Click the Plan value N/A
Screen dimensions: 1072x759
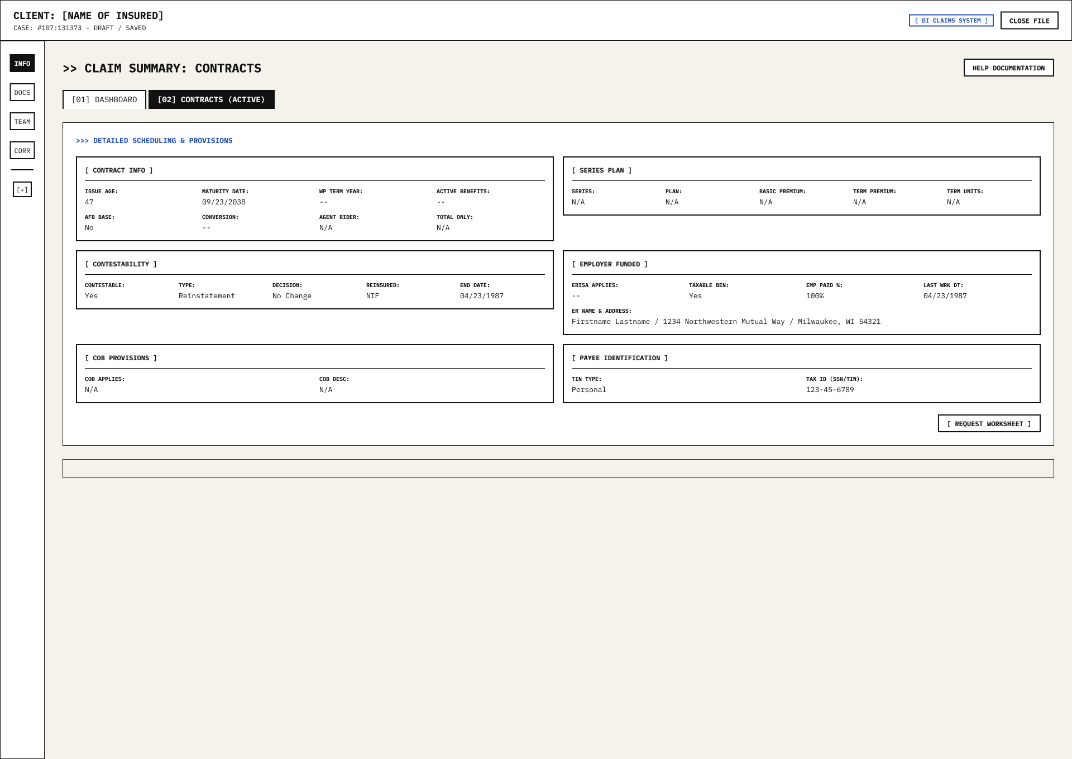coord(672,202)
